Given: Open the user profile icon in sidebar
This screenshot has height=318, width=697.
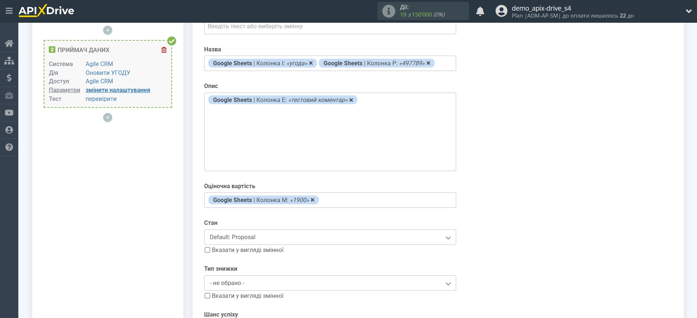Looking at the screenshot, I should point(9,130).
